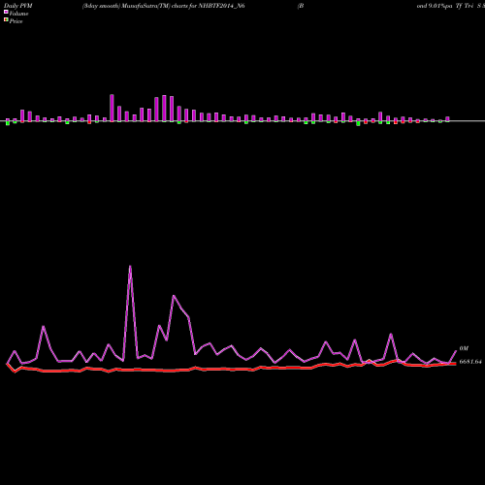This screenshot has height=485, width=485.
Task: Click the '0M' volume value label
Action: pos(464,348)
